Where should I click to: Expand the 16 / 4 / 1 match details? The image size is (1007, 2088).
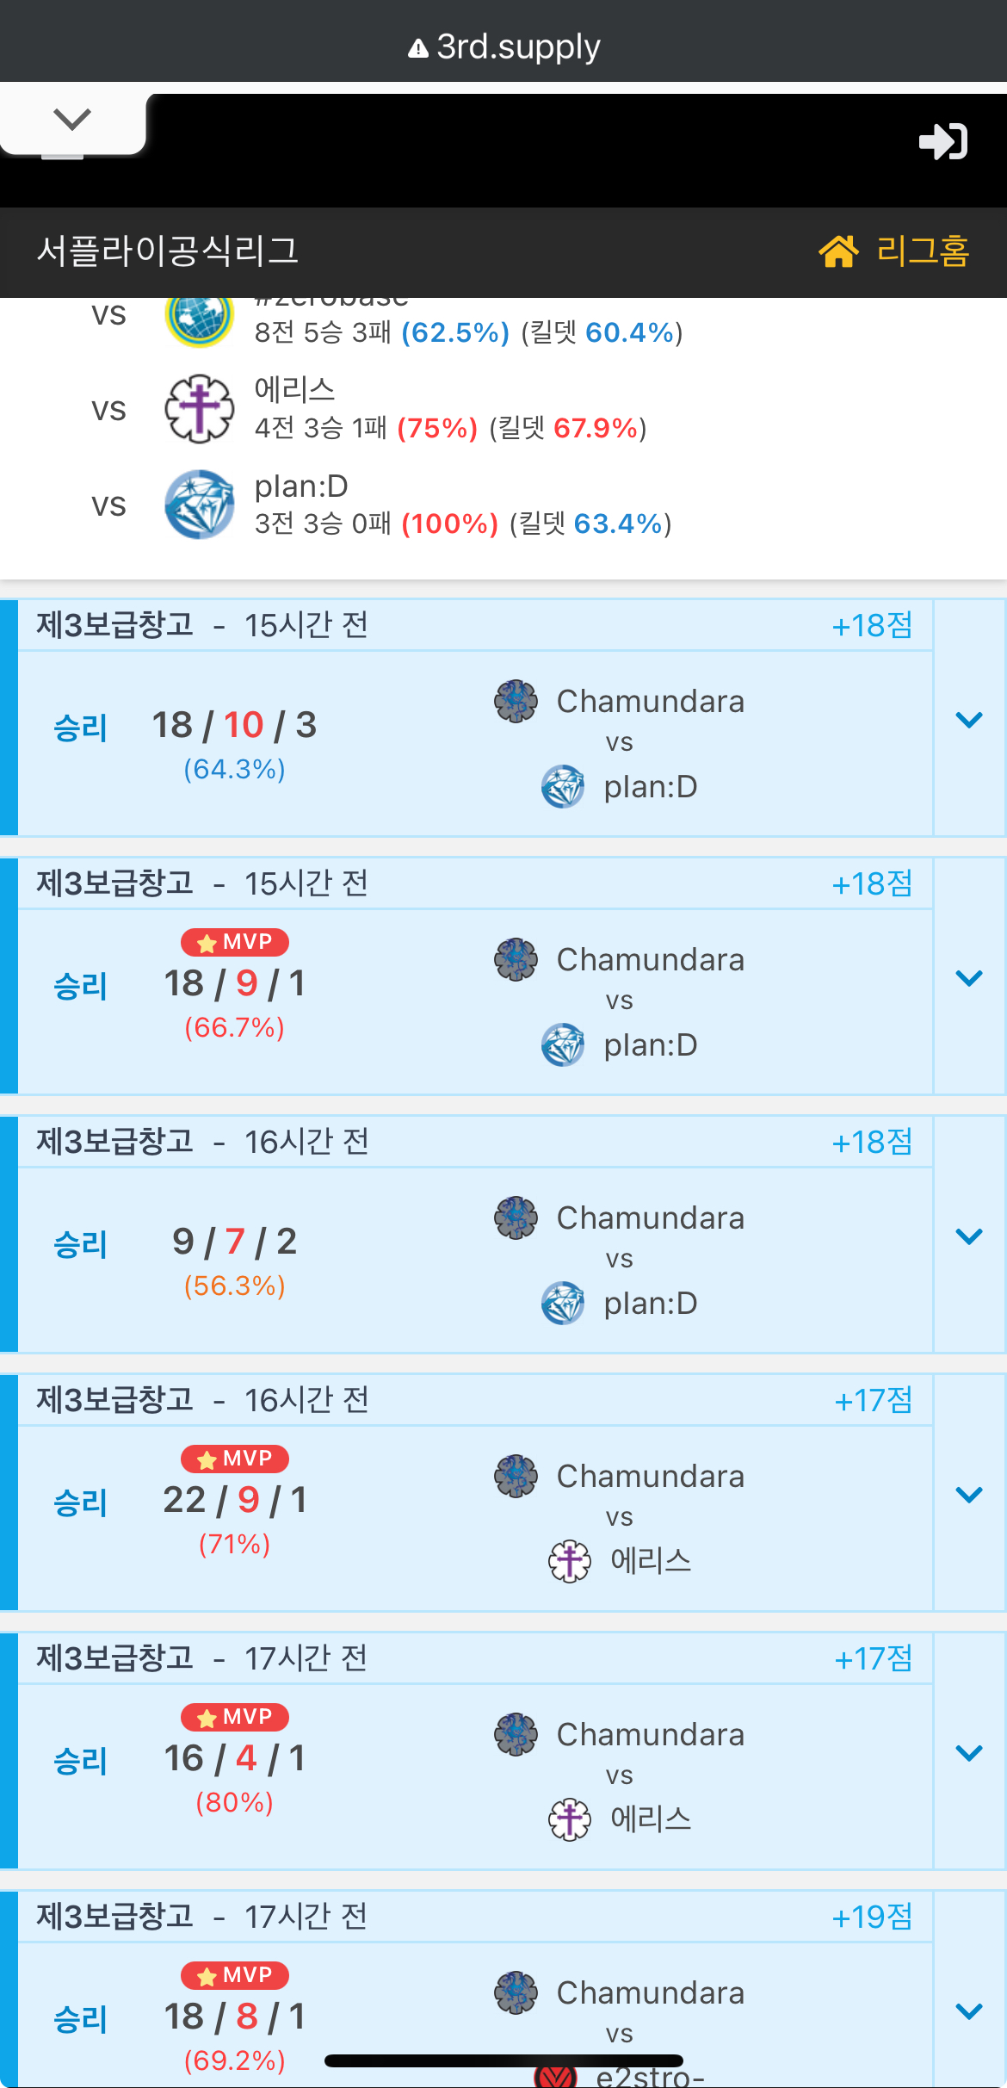coord(969,1753)
